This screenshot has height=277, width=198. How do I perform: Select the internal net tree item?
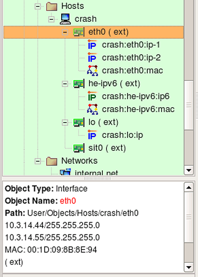[96, 173]
